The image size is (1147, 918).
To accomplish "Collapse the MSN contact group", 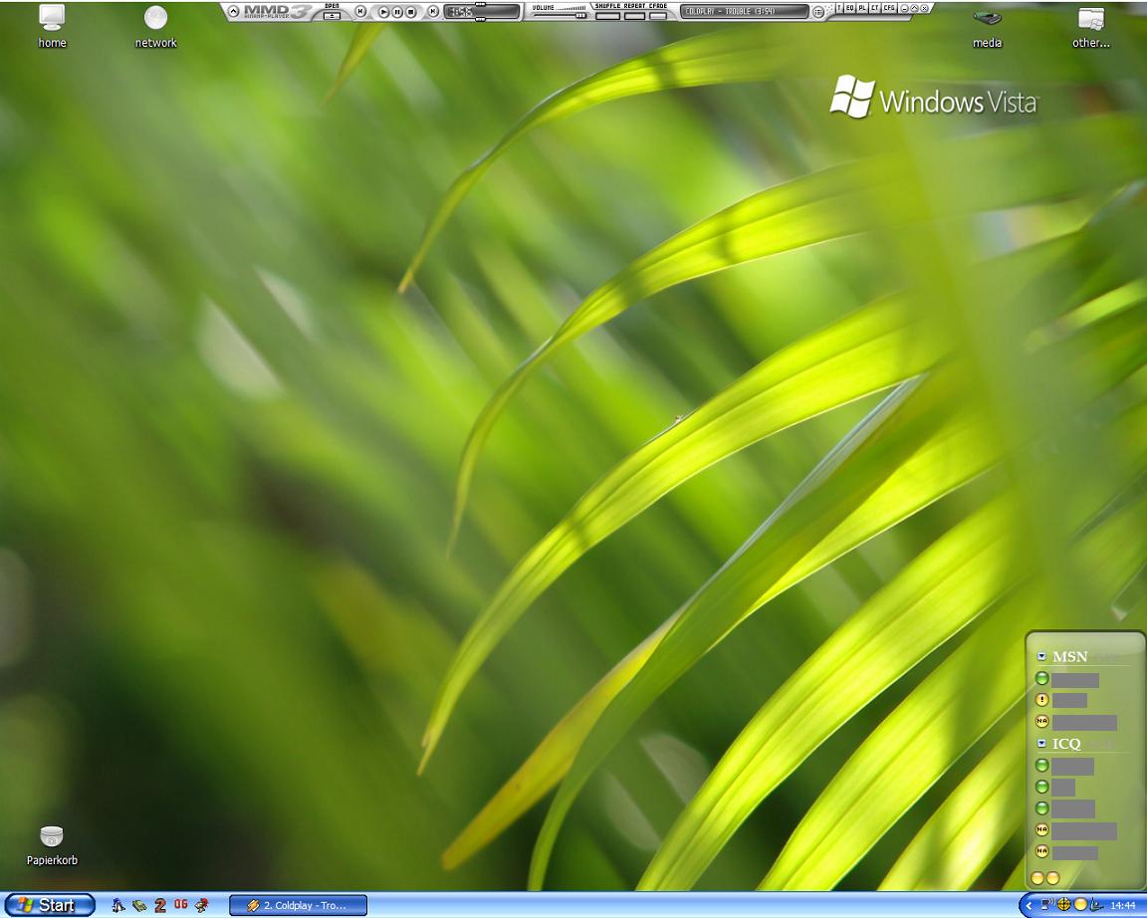I will coord(1041,656).
